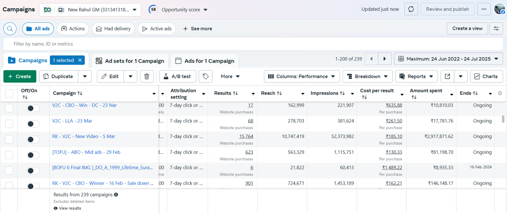Open the date range picker dropdown

448,59
